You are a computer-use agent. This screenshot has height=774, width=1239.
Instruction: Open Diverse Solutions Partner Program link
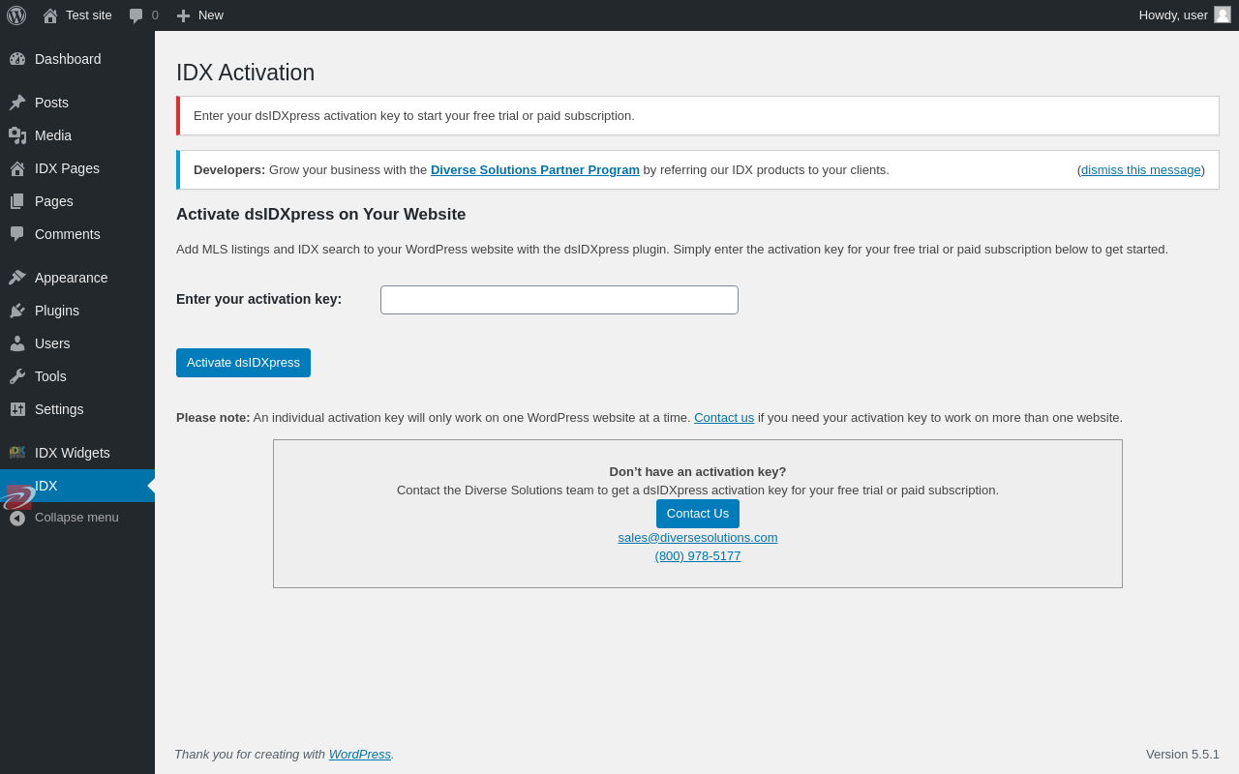[535, 170]
